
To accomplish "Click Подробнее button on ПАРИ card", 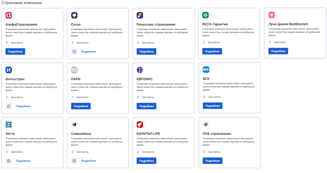I will coord(81,106).
